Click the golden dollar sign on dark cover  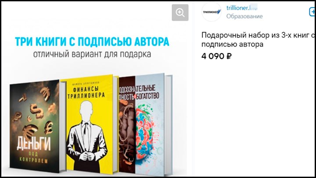pos(37,111)
